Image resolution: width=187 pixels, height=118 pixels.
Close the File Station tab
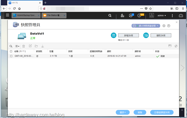[64, 15]
